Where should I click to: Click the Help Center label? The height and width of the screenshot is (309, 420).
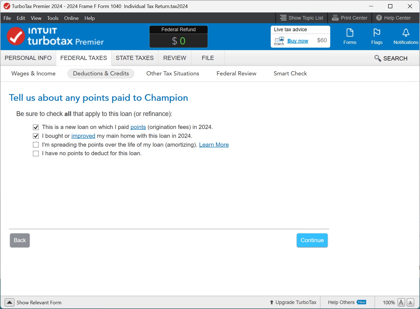pyautogui.click(x=397, y=18)
